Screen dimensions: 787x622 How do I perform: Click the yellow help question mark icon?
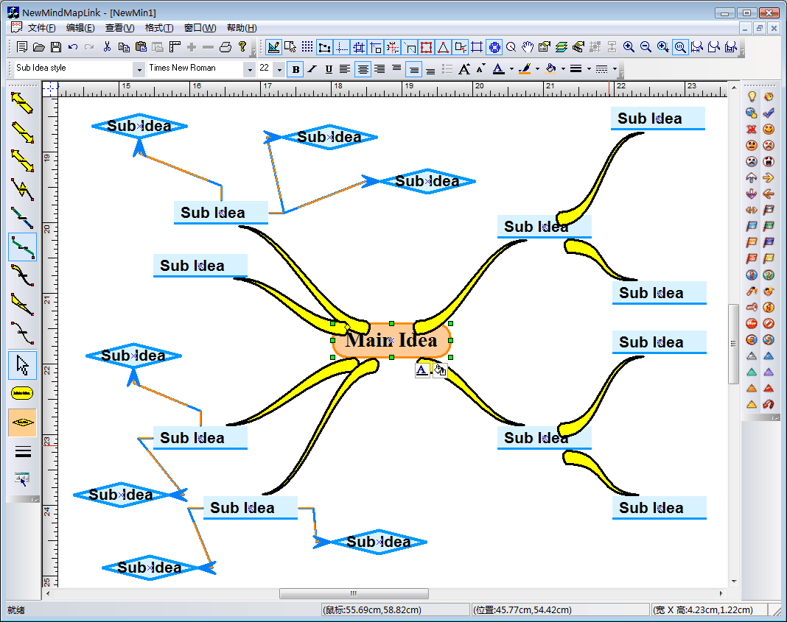[x=242, y=47]
